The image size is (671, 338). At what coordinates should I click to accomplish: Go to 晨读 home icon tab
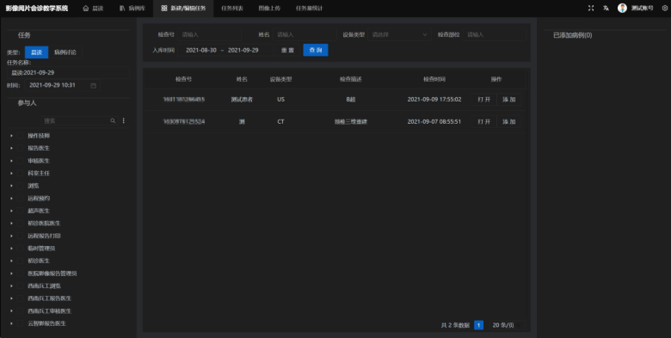click(x=93, y=8)
